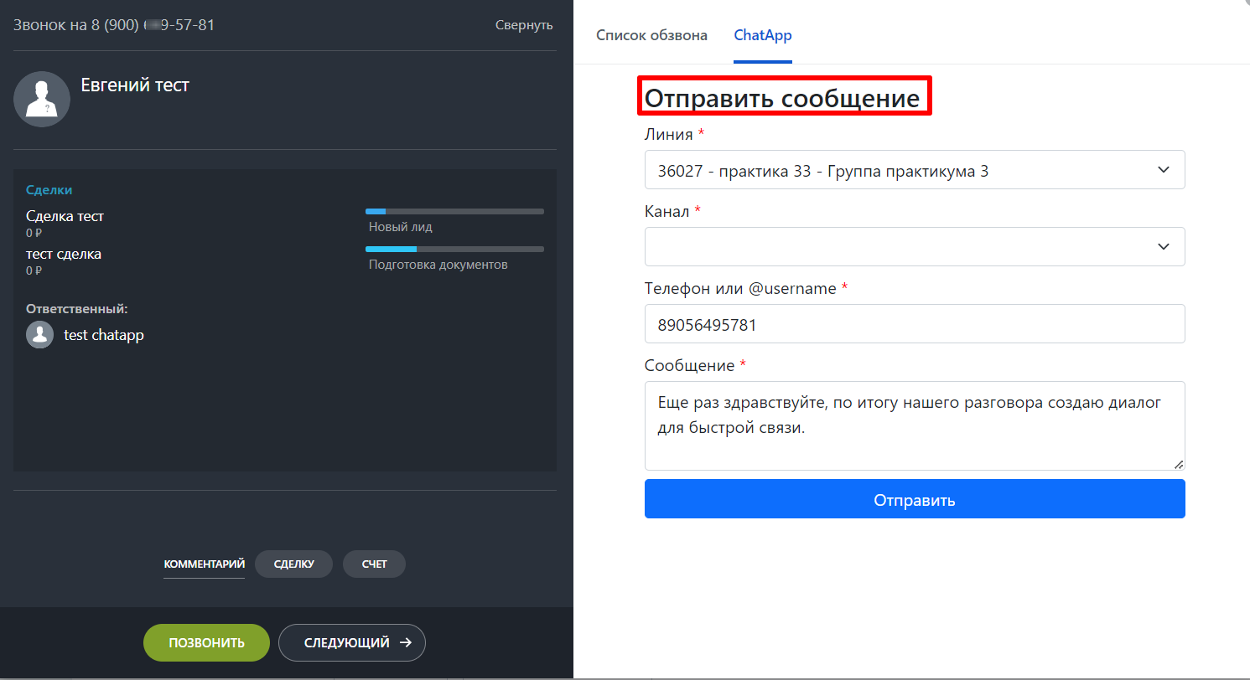Image resolution: width=1250 pixels, height=680 pixels.
Task: Open the тест сделка deal
Action: 64,254
